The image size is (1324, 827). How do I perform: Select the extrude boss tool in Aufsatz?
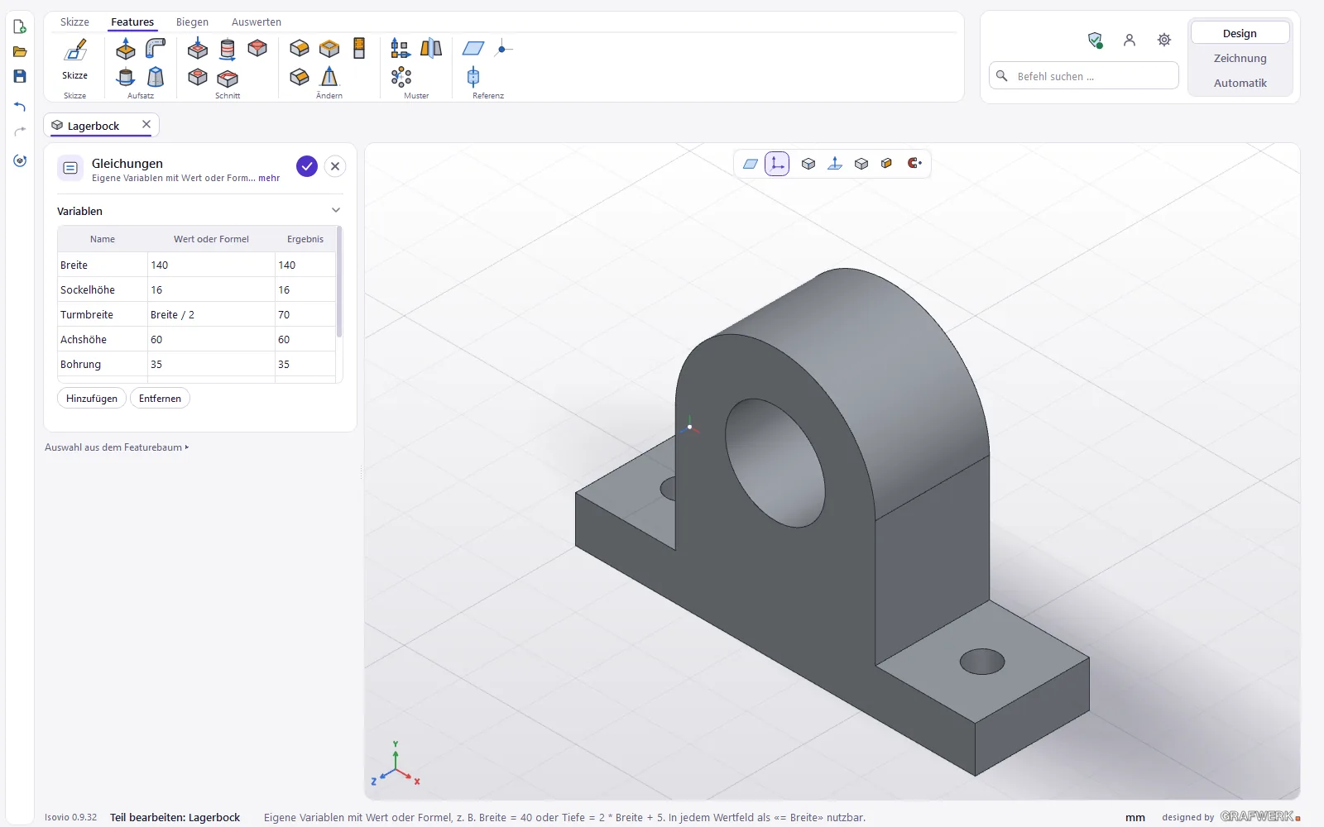(126, 49)
